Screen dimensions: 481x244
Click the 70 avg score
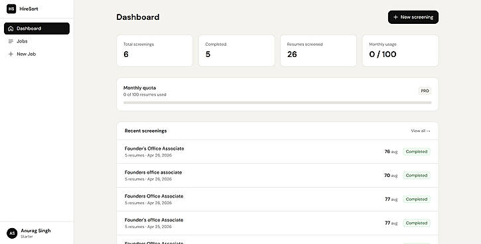pyautogui.click(x=391, y=175)
